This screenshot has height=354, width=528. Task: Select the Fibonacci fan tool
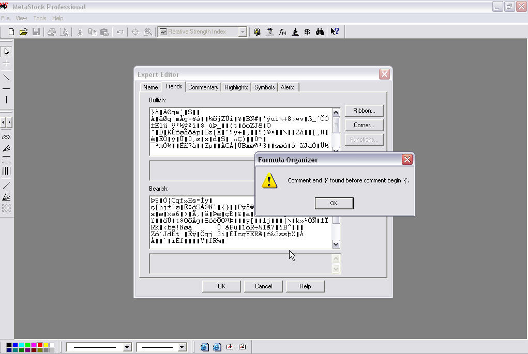pos(6,148)
